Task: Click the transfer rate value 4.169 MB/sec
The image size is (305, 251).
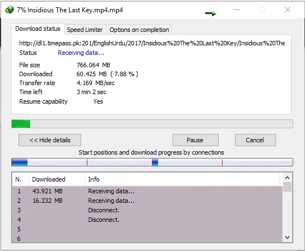Action: pos(96,83)
